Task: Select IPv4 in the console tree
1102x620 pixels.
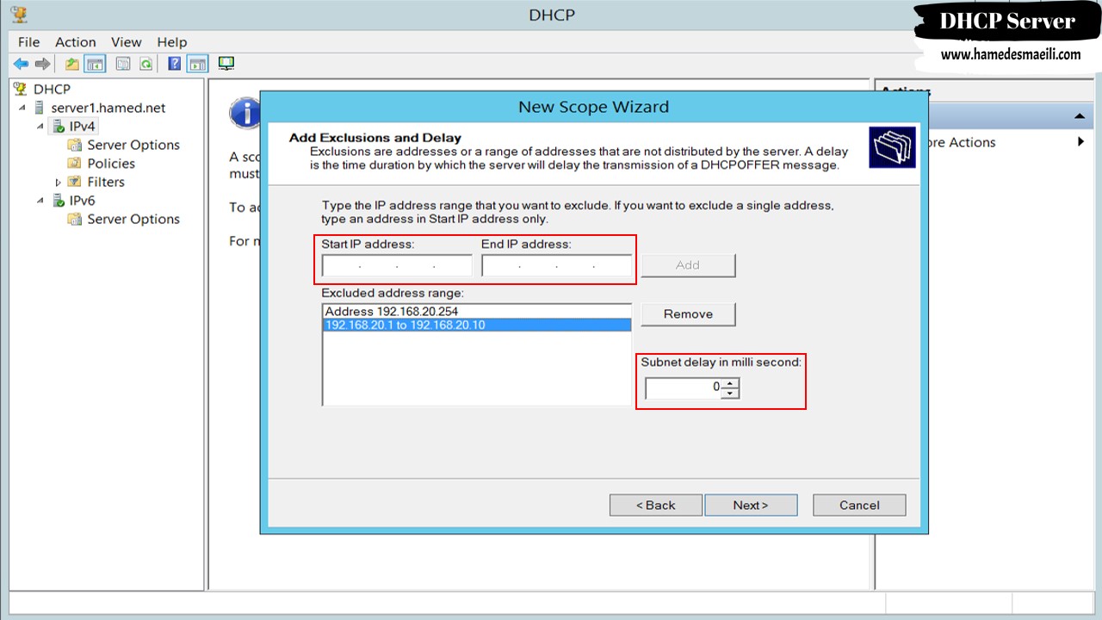Action: [83, 127]
